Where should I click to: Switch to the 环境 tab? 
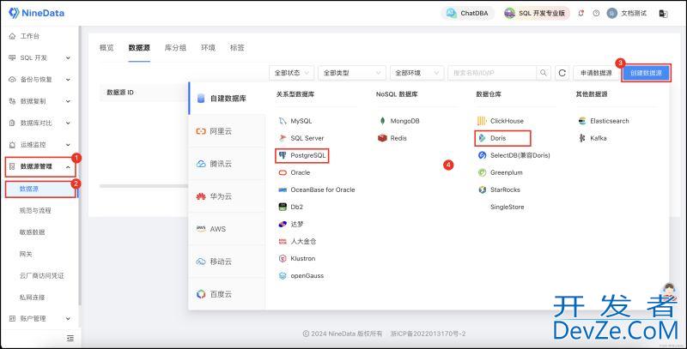208,48
